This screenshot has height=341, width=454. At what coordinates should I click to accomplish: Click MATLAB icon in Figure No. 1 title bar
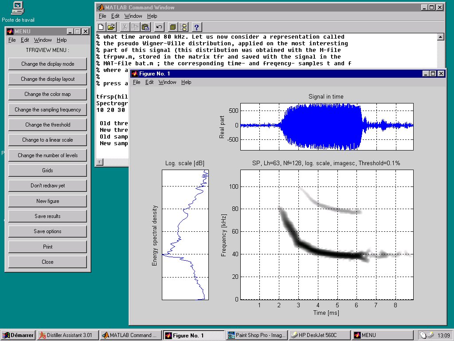pyautogui.click(x=135, y=73)
